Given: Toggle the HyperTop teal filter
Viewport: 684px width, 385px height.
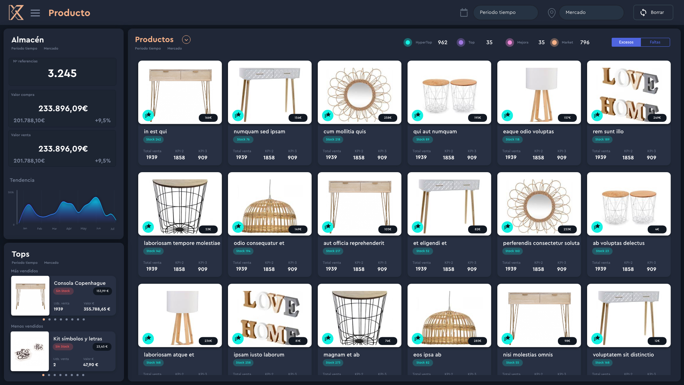Looking at the screenshot, I should point(408,42).
